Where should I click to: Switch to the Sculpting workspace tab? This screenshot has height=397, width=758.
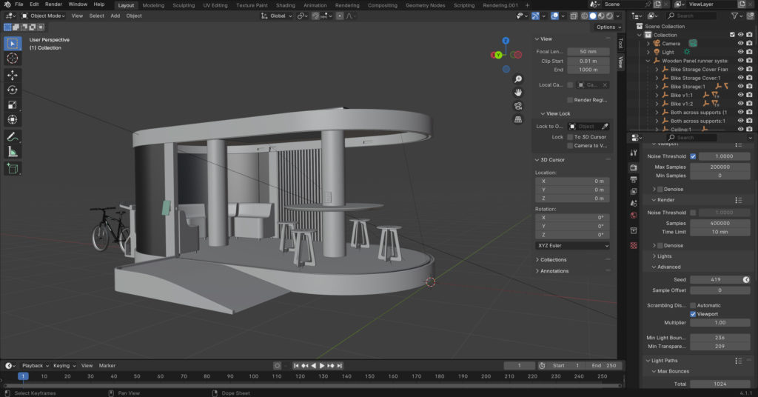(184, 5)
